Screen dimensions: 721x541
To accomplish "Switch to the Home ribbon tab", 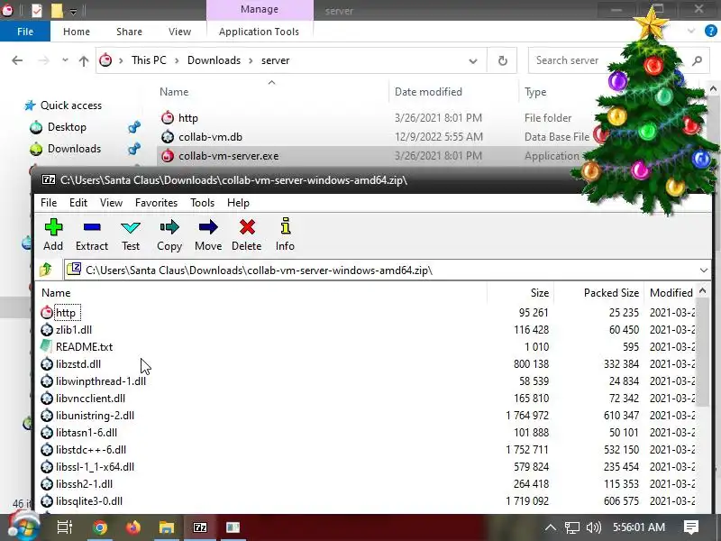I will point(77,32).
